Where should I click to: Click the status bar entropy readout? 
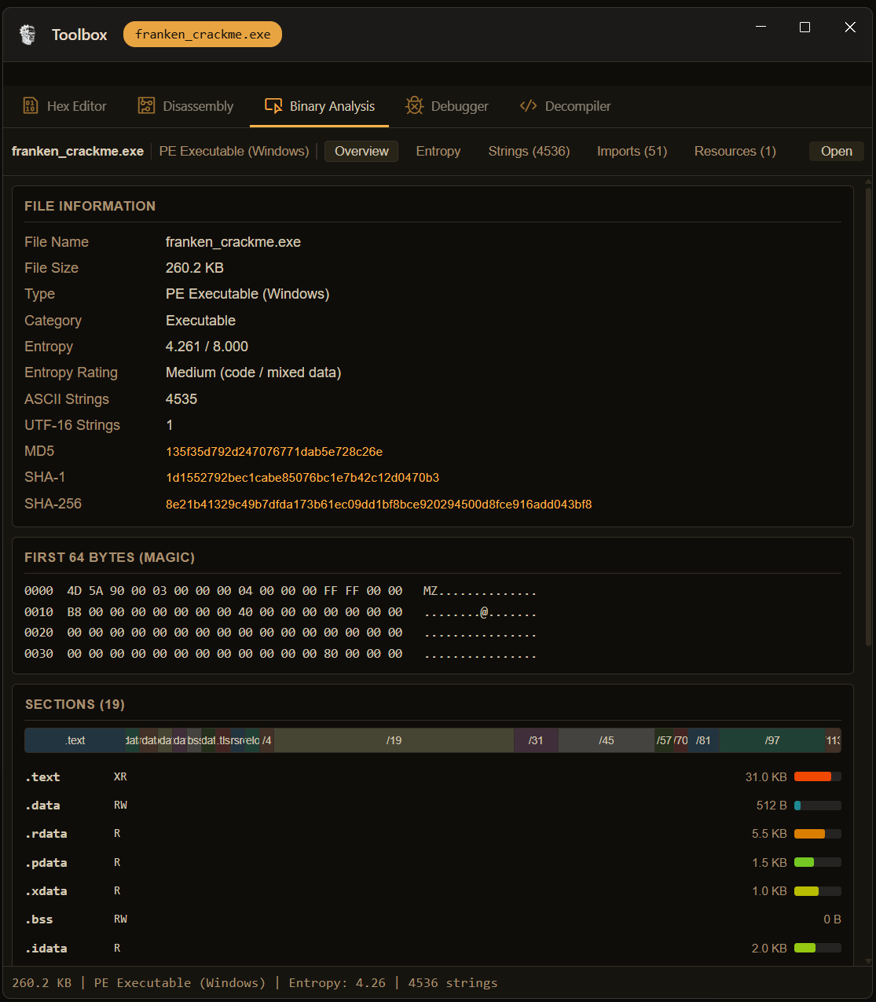coord(337,983)
